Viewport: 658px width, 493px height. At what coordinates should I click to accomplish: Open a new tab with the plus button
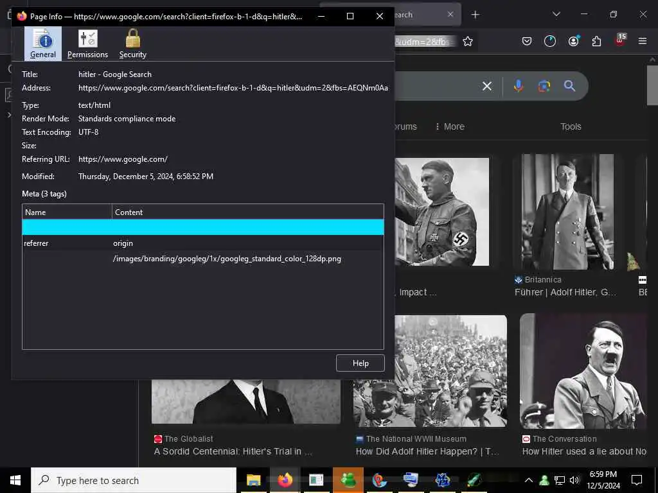[x=475, y=15]
